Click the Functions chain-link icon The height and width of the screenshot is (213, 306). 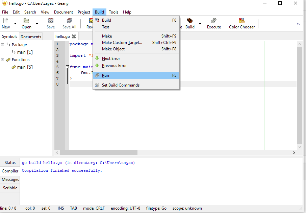click(8, 60)
